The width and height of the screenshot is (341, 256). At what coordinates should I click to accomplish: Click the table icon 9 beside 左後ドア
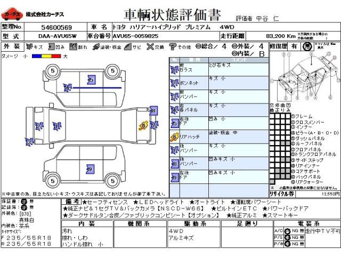[x=175, y=178]
